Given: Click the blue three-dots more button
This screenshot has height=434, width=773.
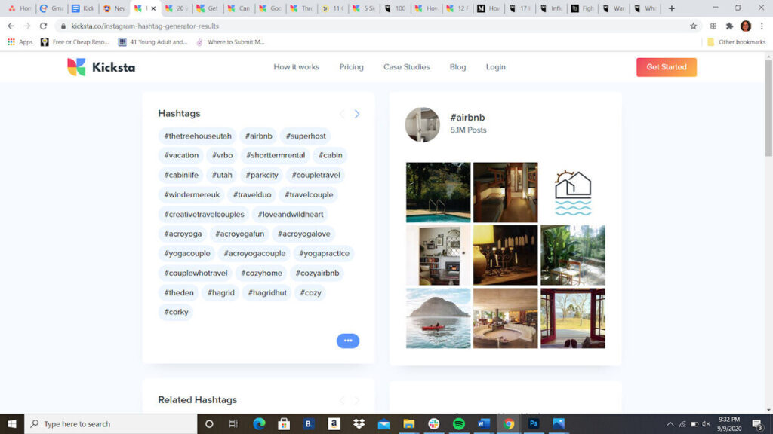Looking at the screenshot, I should (348, 341).
